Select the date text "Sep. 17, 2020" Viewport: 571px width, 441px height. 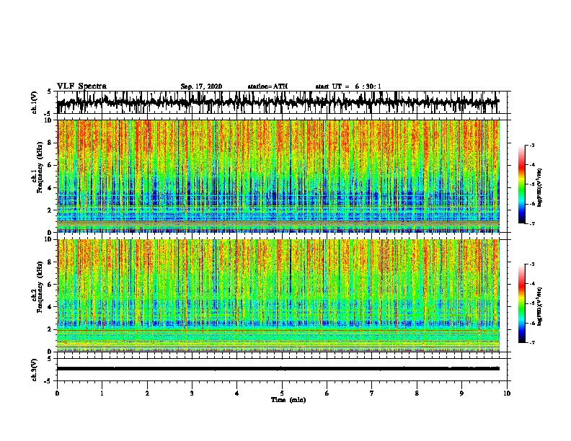(201, 86)
